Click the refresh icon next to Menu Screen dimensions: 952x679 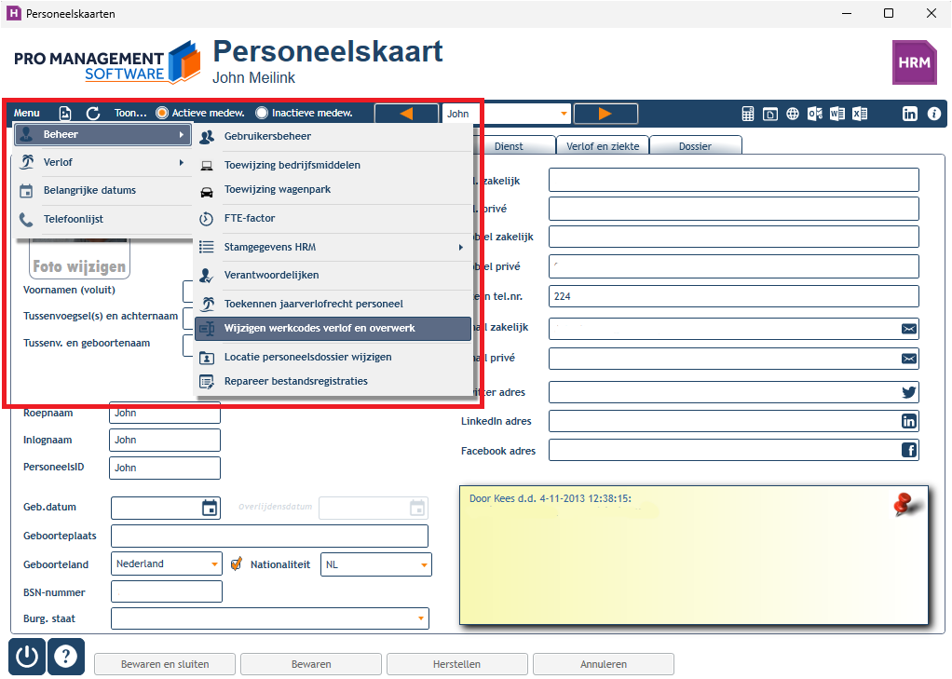(x=93, y=113)
